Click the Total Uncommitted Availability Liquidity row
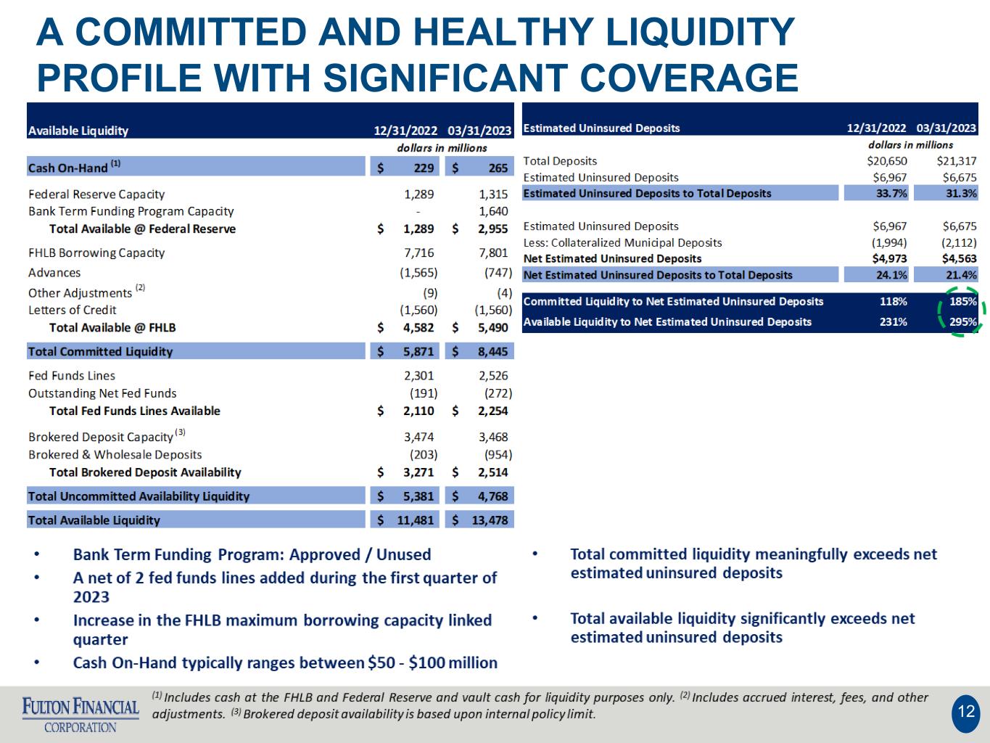Viewport: 990px width, 743px height. 270,496
